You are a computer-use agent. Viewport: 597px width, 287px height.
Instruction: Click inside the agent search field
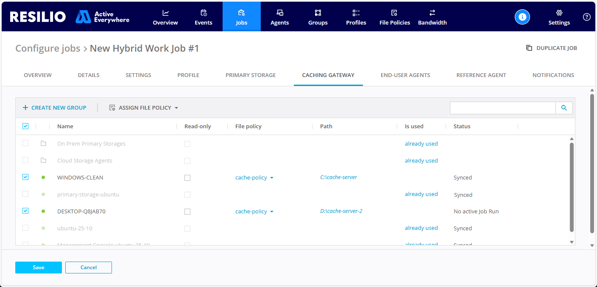502,108
